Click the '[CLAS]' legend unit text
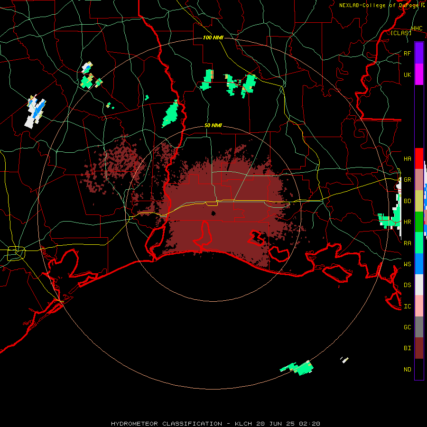The height and width of the screenshot is (427, 427). pos(401,33)
